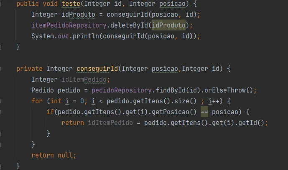Click the for keyword
The image size is (288, 170).
pyautogui.click(x=37, y=101)
